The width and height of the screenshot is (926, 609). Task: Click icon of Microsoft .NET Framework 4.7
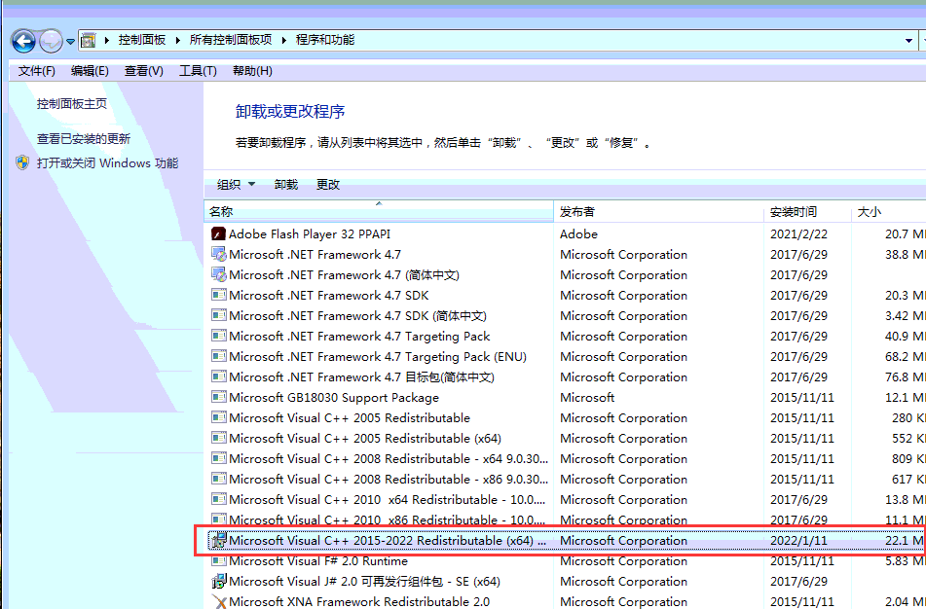pos(218,254)
